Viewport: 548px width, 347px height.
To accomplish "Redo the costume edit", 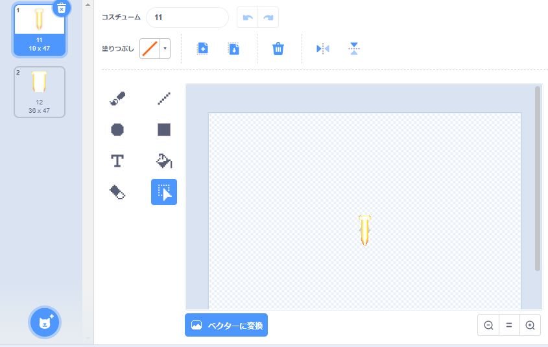I will [x=268, y=18].
